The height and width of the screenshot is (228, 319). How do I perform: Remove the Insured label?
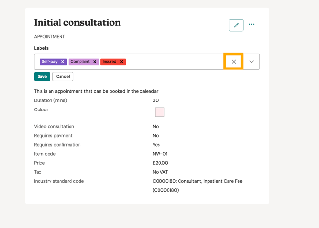point(122,62)
